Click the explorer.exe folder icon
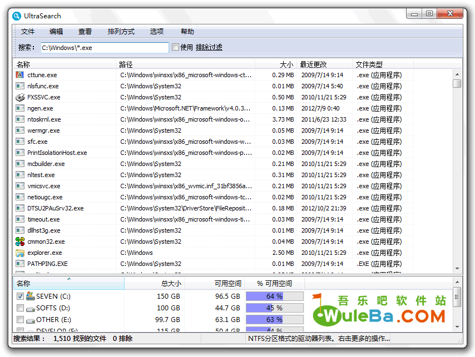The height and width of the screenshot is (357, 475). [20, 253]
